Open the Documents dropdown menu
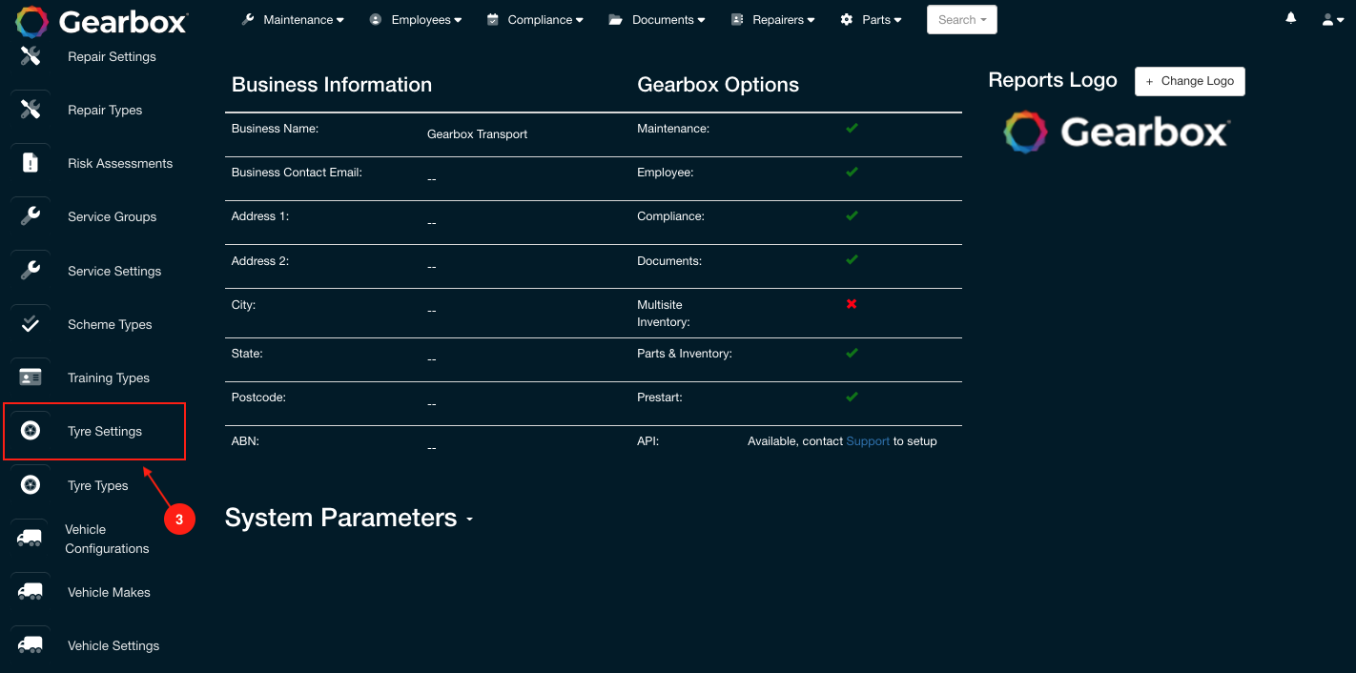Image resolution: width=1356 pixels, height=673 pixels. (x=657, y=19)
